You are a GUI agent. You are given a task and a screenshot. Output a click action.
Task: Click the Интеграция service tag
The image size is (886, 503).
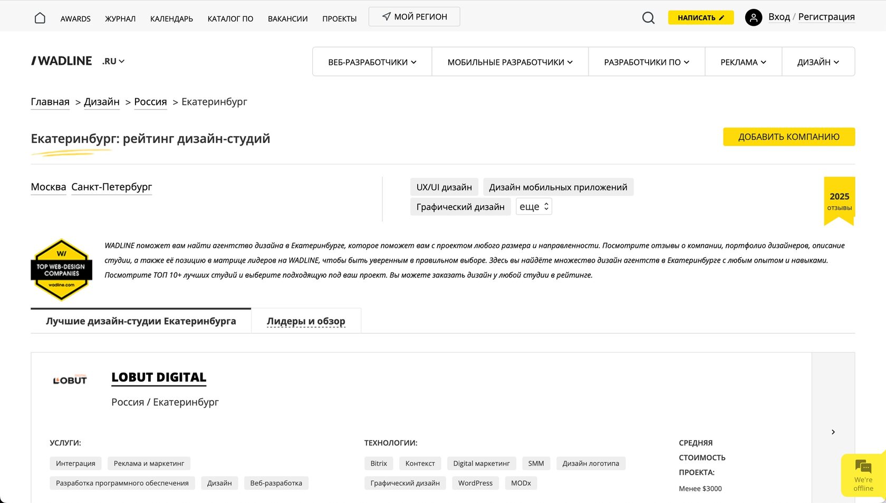click(75, 463)
